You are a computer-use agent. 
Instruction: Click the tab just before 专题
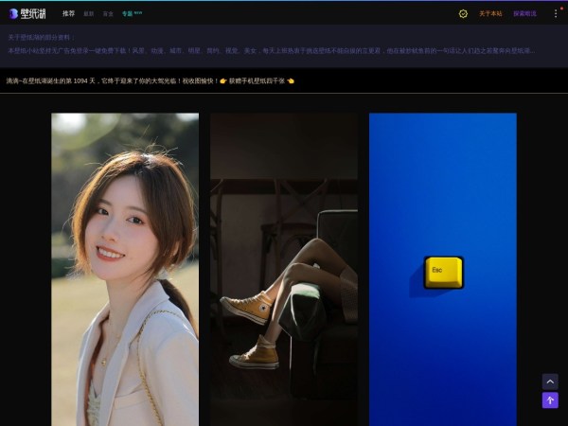coord(108,13)
